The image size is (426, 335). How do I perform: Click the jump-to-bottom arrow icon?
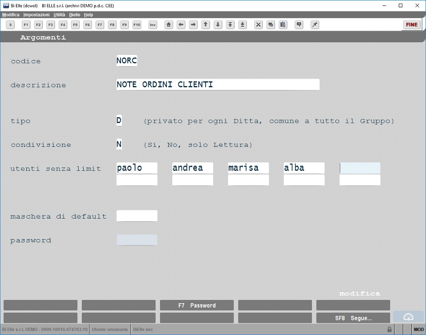(x=242, y=25)
